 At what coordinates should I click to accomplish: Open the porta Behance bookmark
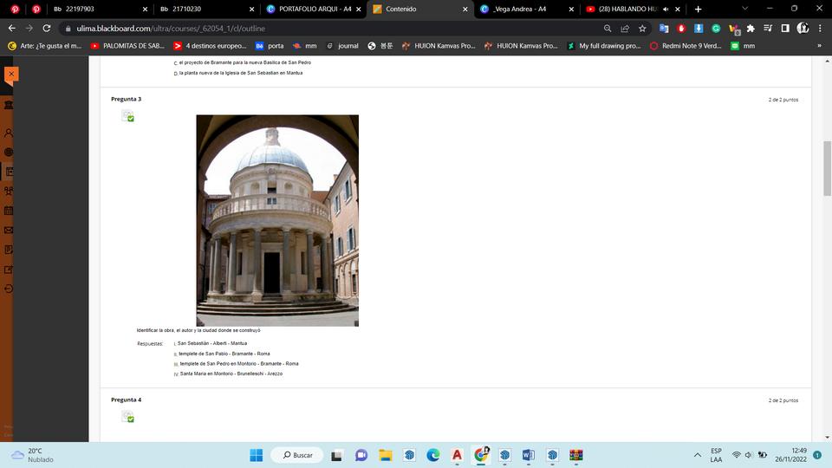pyautogui.click(x=270, y=46)
